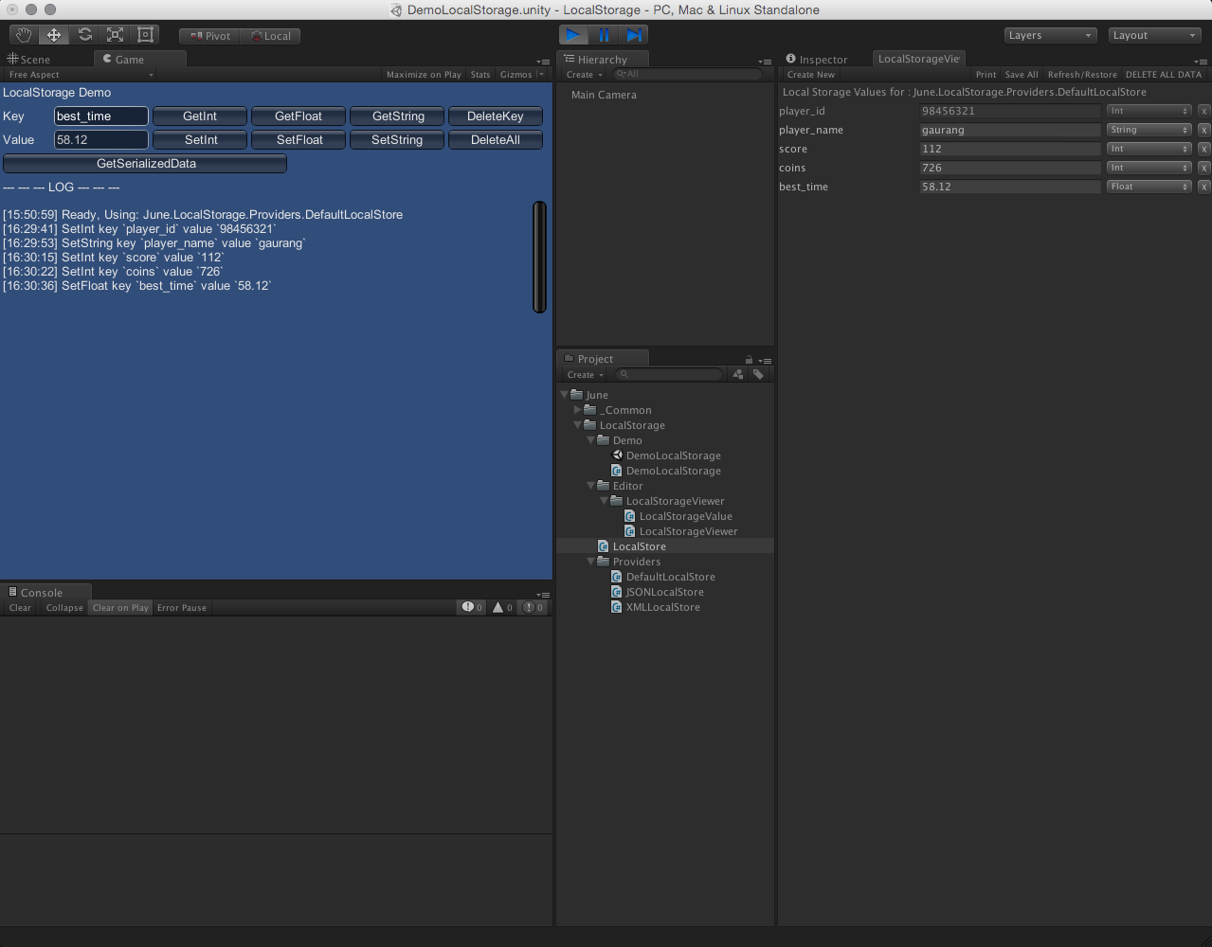1212x947 pixels.
Task: Click the Pause button
Action: click(604, 35)
